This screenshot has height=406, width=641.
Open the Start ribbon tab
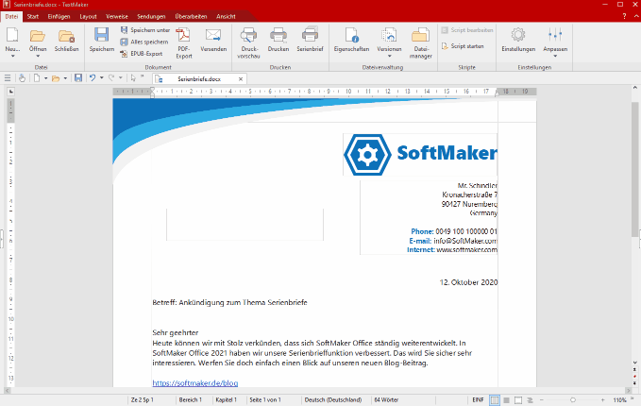33,16
